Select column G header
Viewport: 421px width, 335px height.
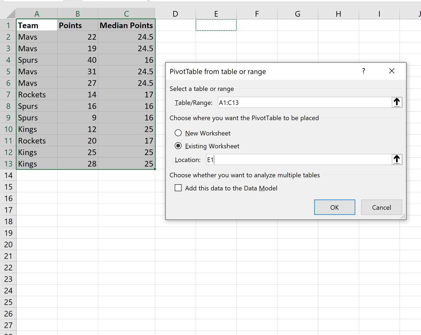point(298,14)
